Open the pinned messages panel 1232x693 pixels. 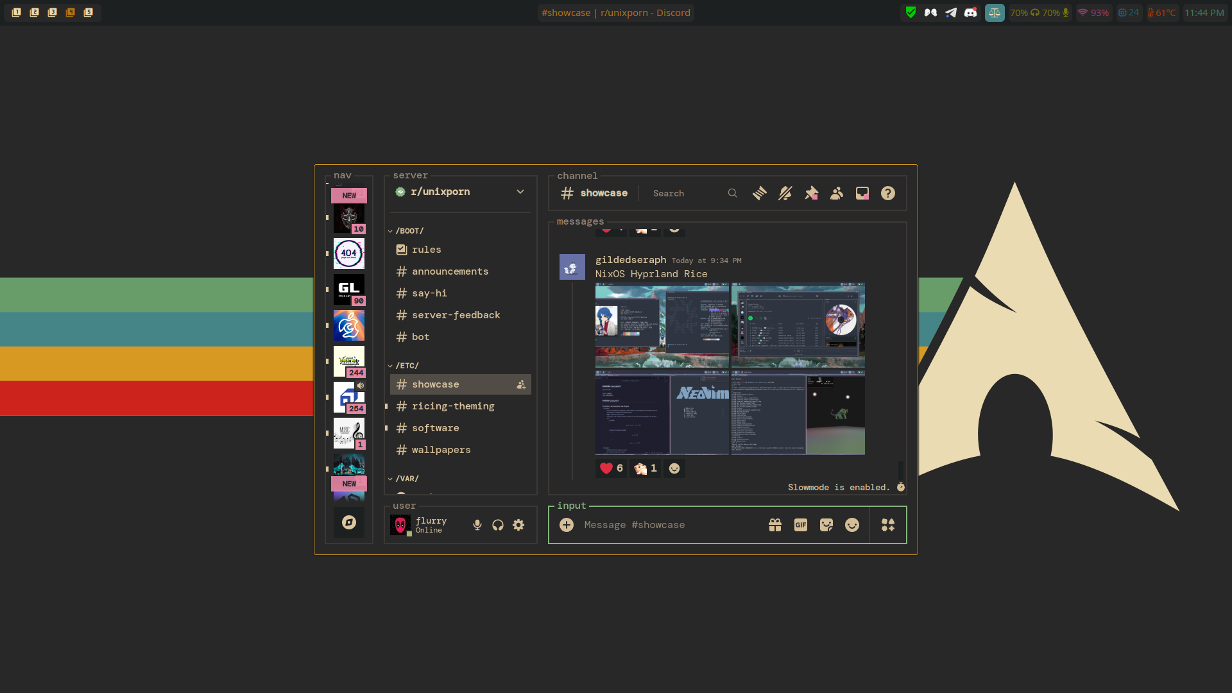(810, 193)
